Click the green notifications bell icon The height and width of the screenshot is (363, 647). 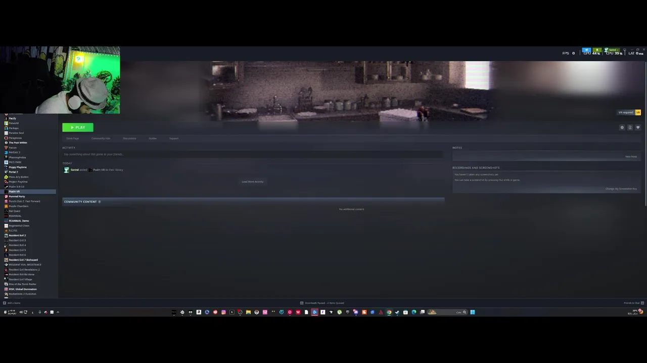(597, 50)
